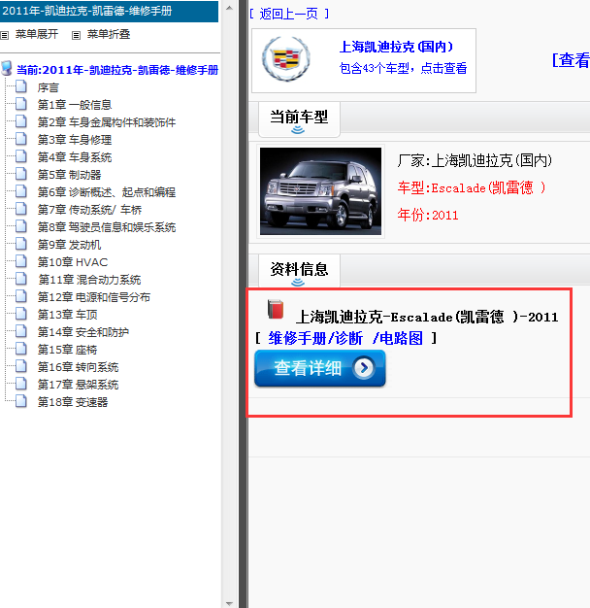Open 第15章 座椅 chapter

(67, 350)
